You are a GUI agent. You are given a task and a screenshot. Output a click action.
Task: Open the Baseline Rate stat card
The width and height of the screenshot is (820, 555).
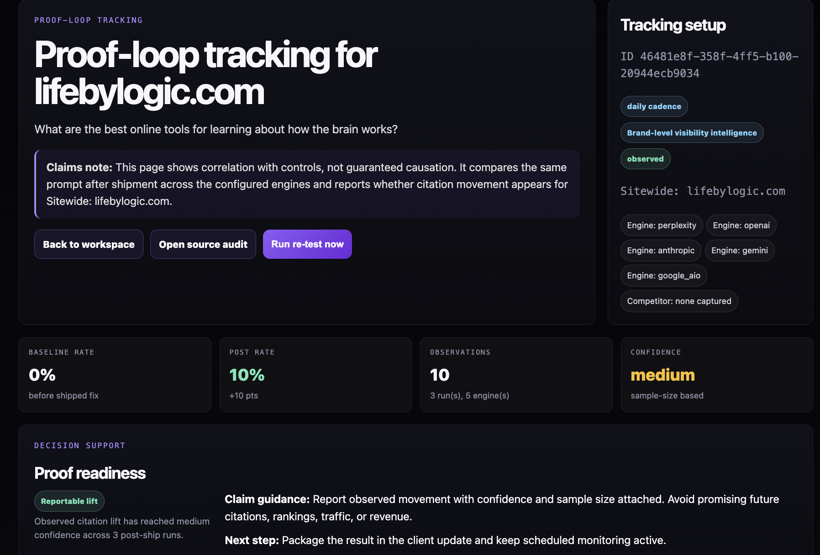(x=115, y=375)
